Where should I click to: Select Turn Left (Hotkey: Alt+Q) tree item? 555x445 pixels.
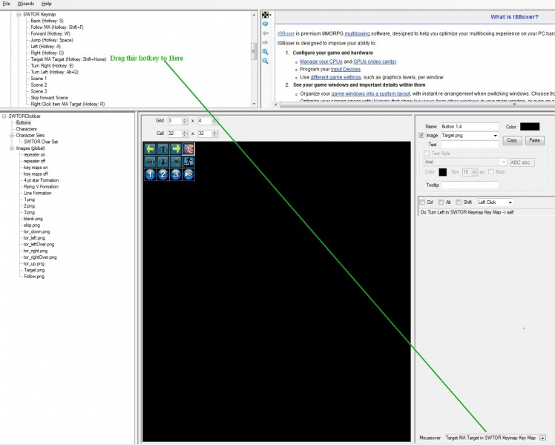point(54,72)
